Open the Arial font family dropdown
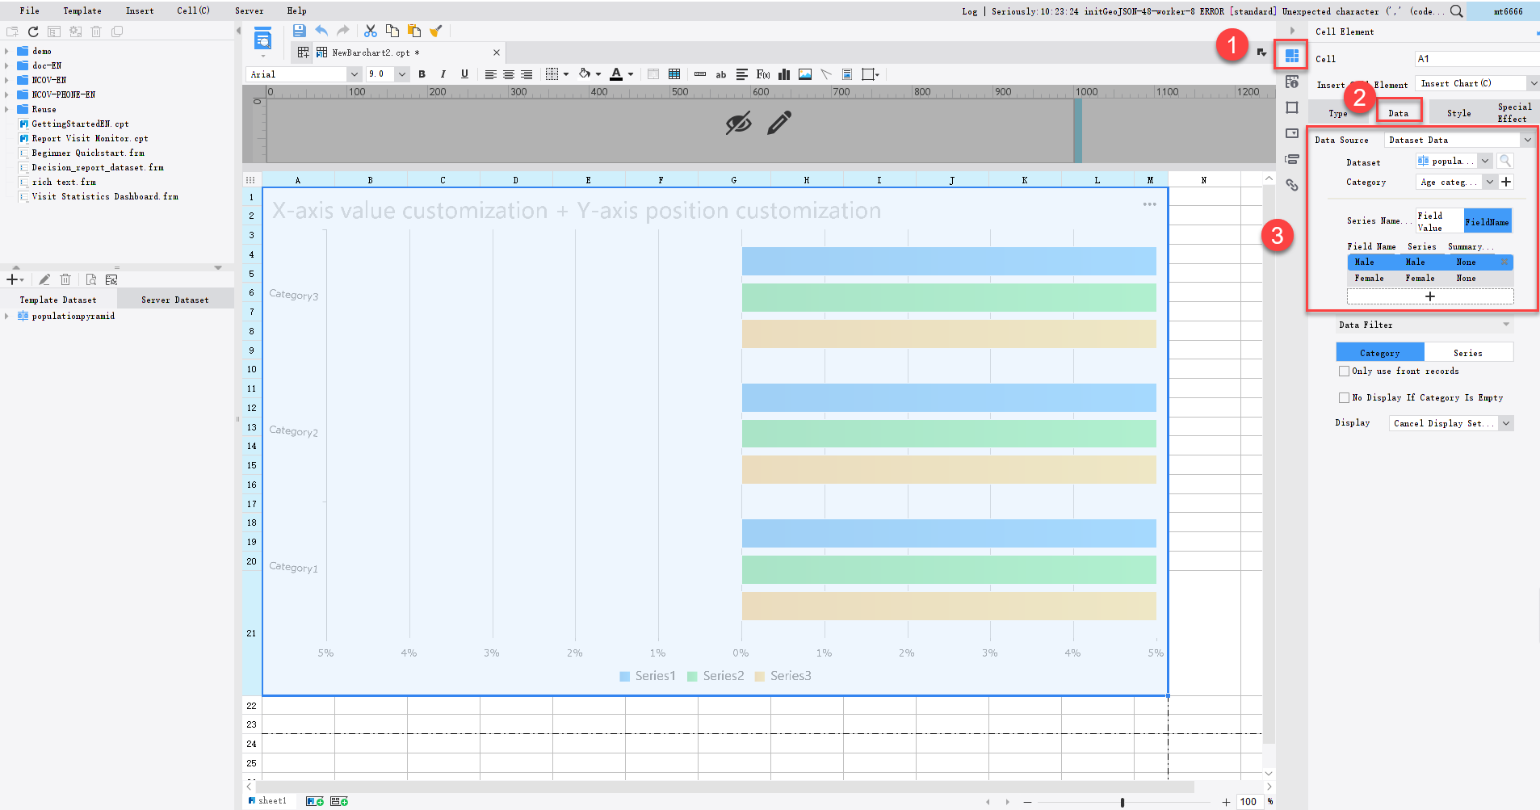 pos(355,74)
